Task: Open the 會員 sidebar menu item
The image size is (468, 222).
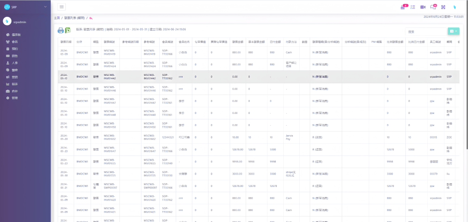Action: (15, 42)
